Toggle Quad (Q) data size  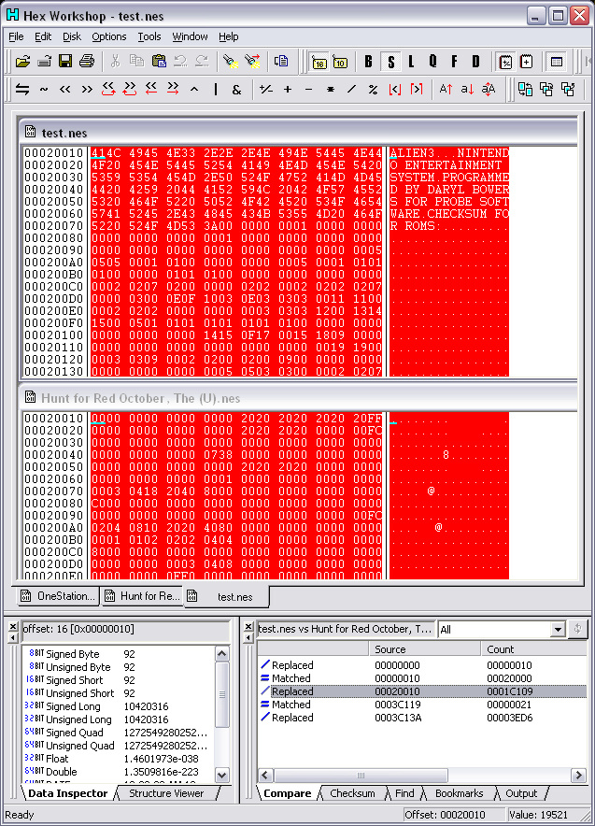[x=432, y=63]
